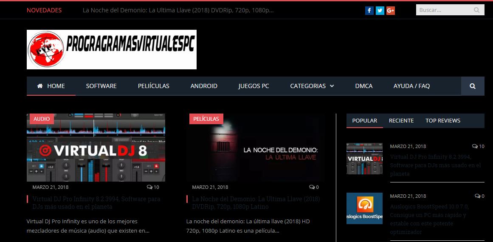
Task: Open the navbar search magnifier icon
Action: [x=473, y=86]
